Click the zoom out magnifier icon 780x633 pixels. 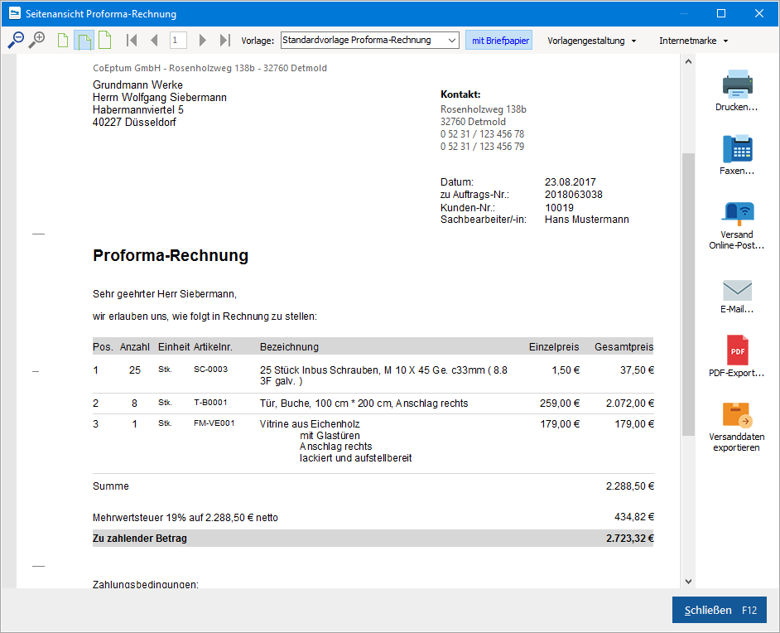[16, 40]
